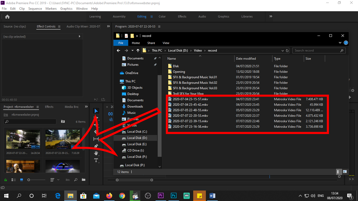The image size is (358, 201).
Task: Open the sort order dropdown in Project panel
Action: (58, 180)
